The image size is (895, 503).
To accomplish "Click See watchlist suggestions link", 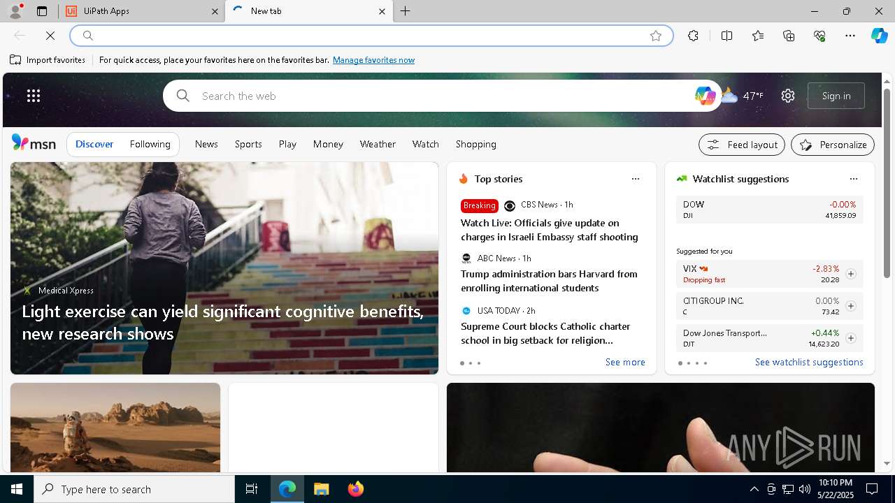I will 809,362.
